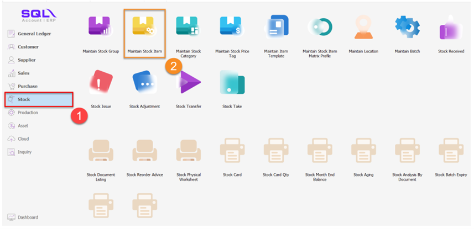Open Stock Take icon
This screenshot has width=474, height=229.
(232, 83)
